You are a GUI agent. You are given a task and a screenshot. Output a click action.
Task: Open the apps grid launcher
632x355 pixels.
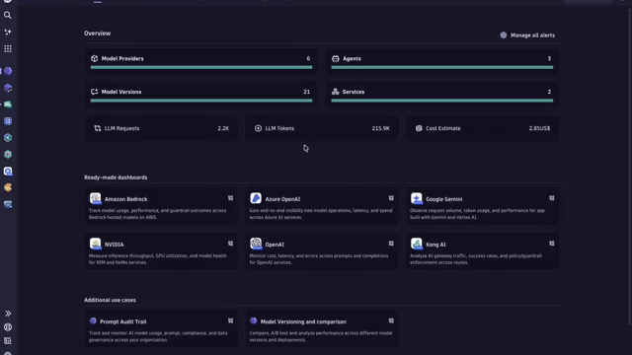[x=8, y=48]
